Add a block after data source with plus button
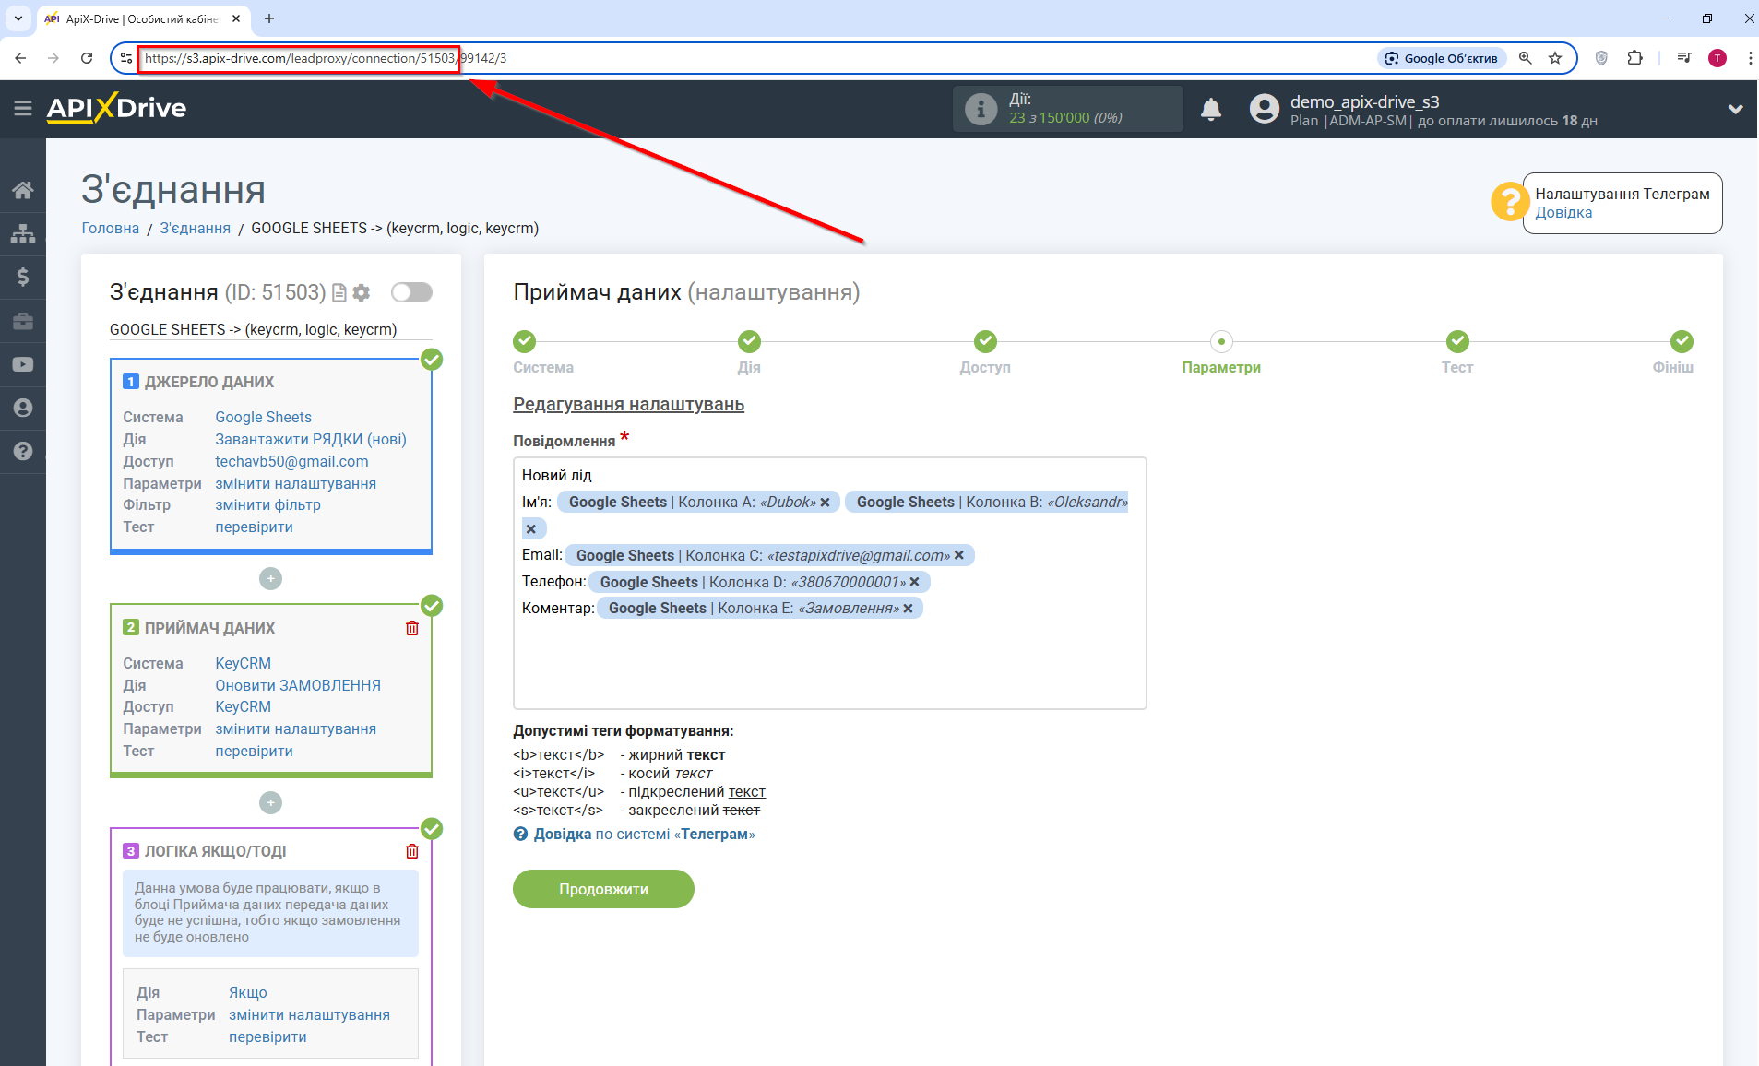The height and width of the screenshot is (1066, 1759). [270, 579]
